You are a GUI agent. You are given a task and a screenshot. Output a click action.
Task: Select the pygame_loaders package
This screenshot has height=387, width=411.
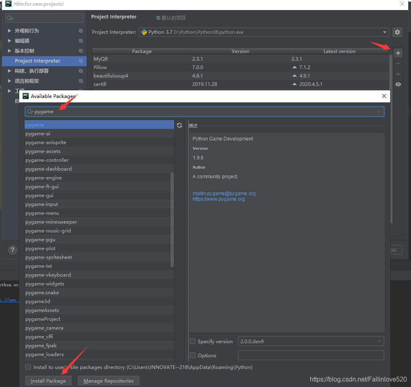coord(100,354)
